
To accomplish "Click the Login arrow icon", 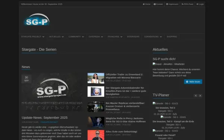I will [197, 4].
